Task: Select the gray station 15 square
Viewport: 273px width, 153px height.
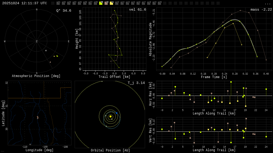Action: pos(133,3)
